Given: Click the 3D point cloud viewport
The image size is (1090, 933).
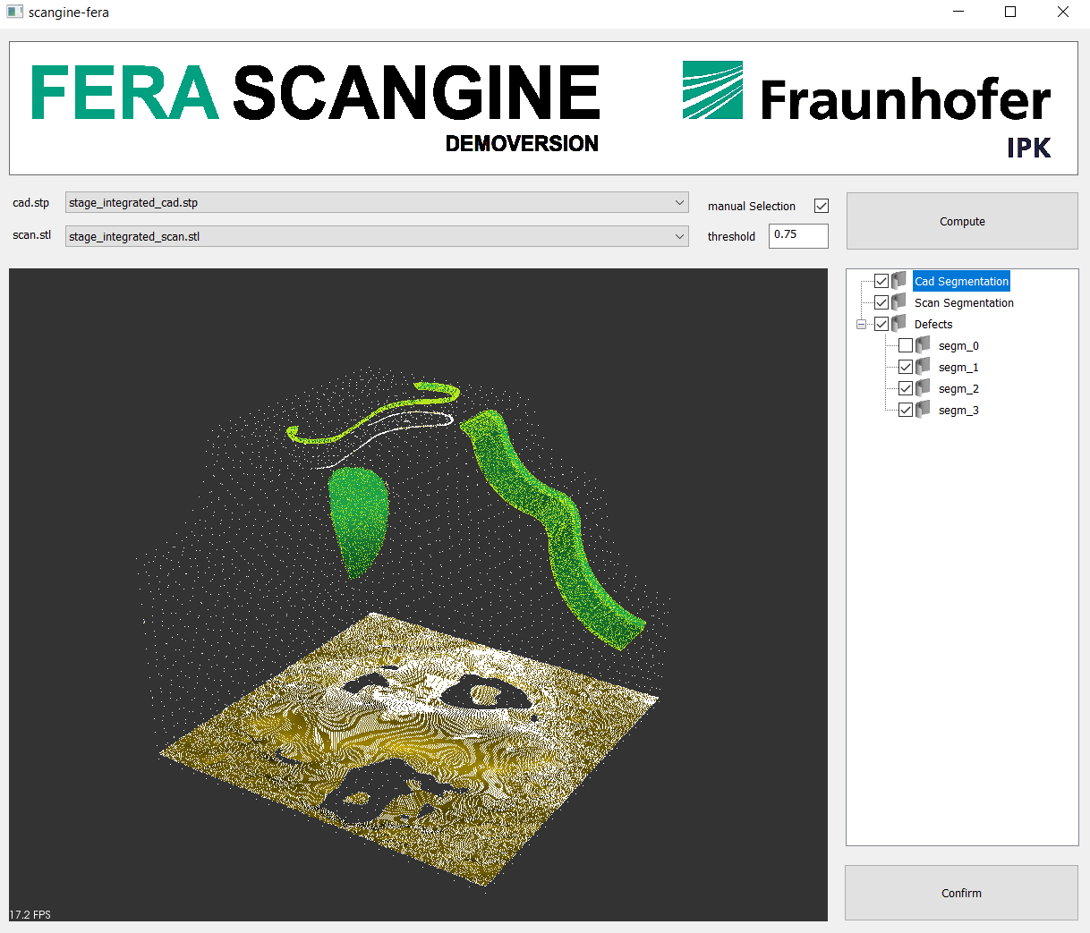Looking at the screenshot, I should 418,595.
